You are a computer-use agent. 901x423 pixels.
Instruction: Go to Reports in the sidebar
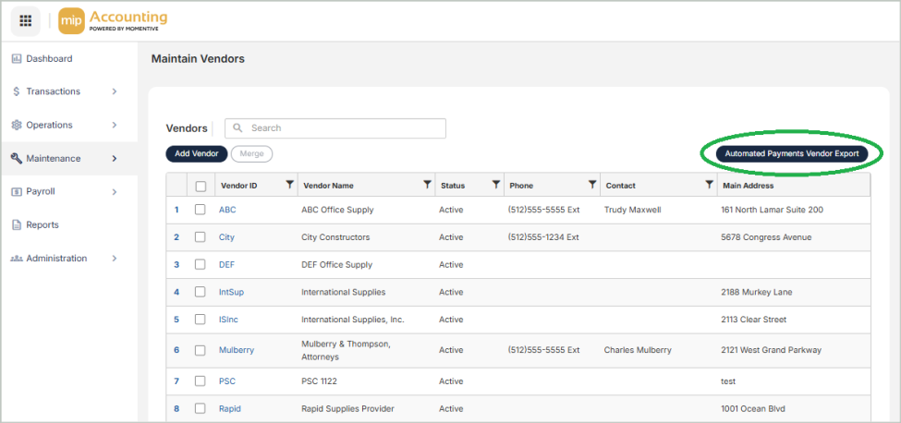point(42,225)
